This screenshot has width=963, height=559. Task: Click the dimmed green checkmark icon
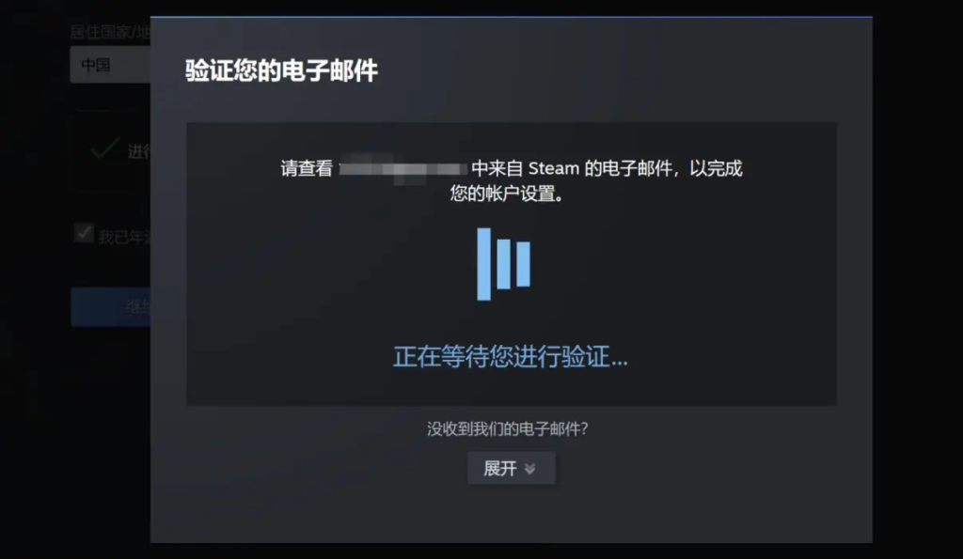(x=104, y=149)
